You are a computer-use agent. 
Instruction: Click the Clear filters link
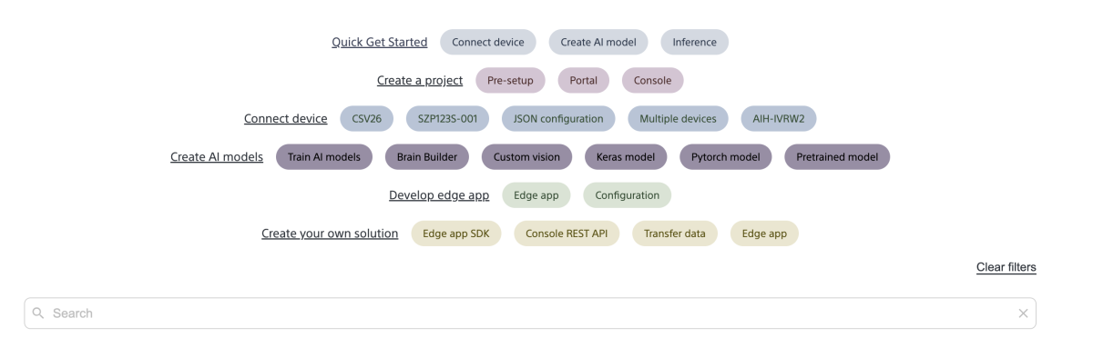point(1006,267)
